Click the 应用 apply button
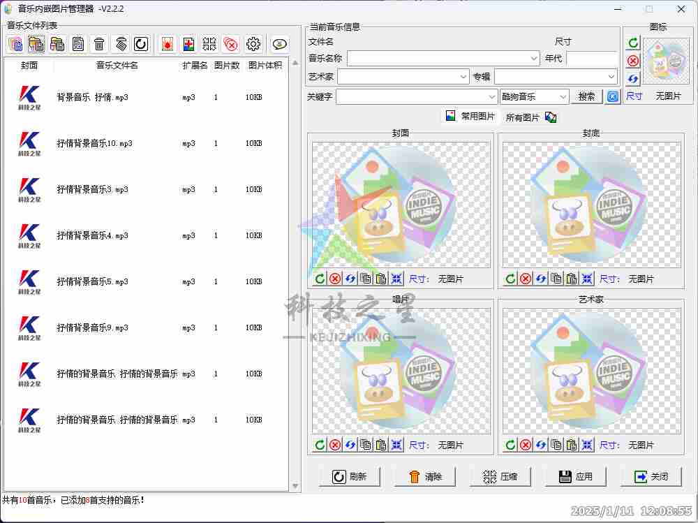Viewport: 698px width, 523px height. (x=575, y=477)
